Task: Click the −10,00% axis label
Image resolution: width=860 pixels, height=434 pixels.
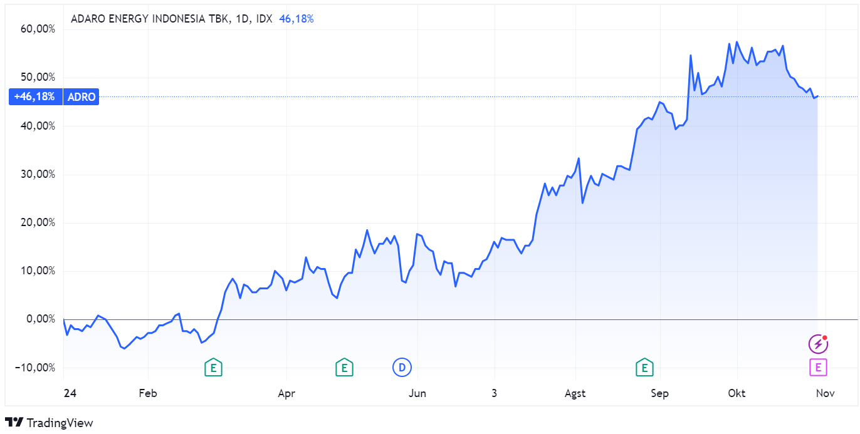Action: (x=34, y=367)
